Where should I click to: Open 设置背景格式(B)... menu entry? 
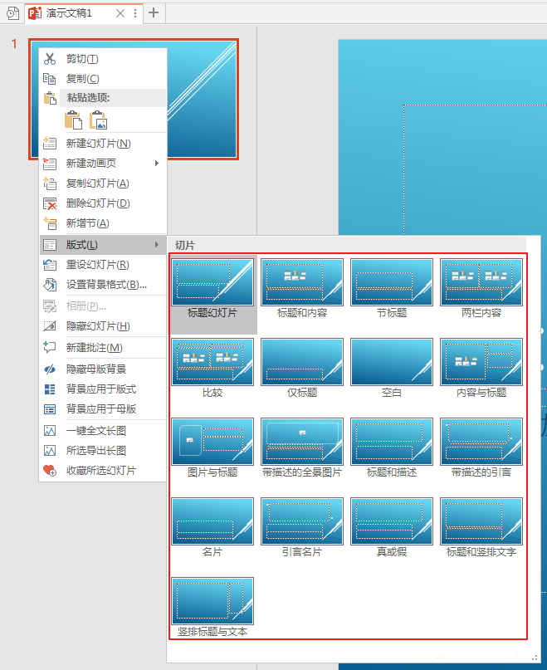tap(103, 285)
